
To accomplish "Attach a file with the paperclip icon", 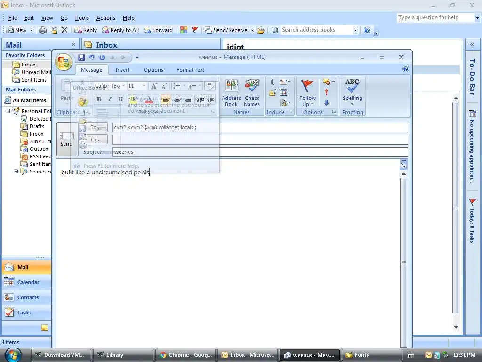I will click(273, 82).
